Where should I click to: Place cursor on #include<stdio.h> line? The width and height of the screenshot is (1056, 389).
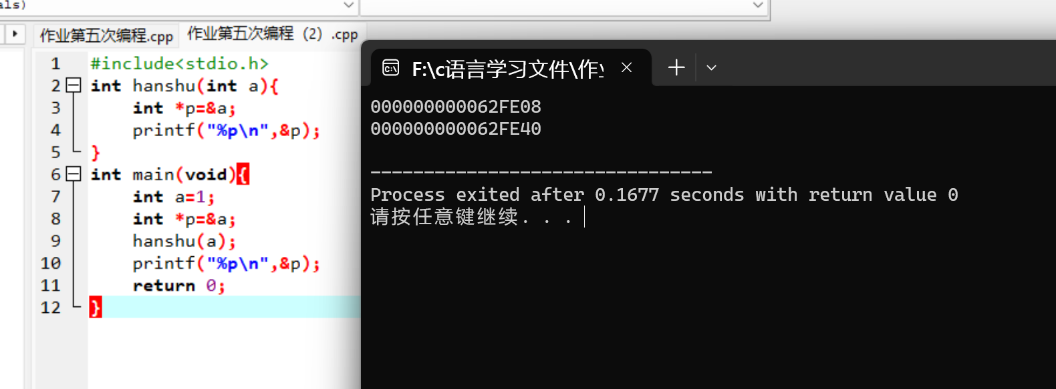click(180, 63)
